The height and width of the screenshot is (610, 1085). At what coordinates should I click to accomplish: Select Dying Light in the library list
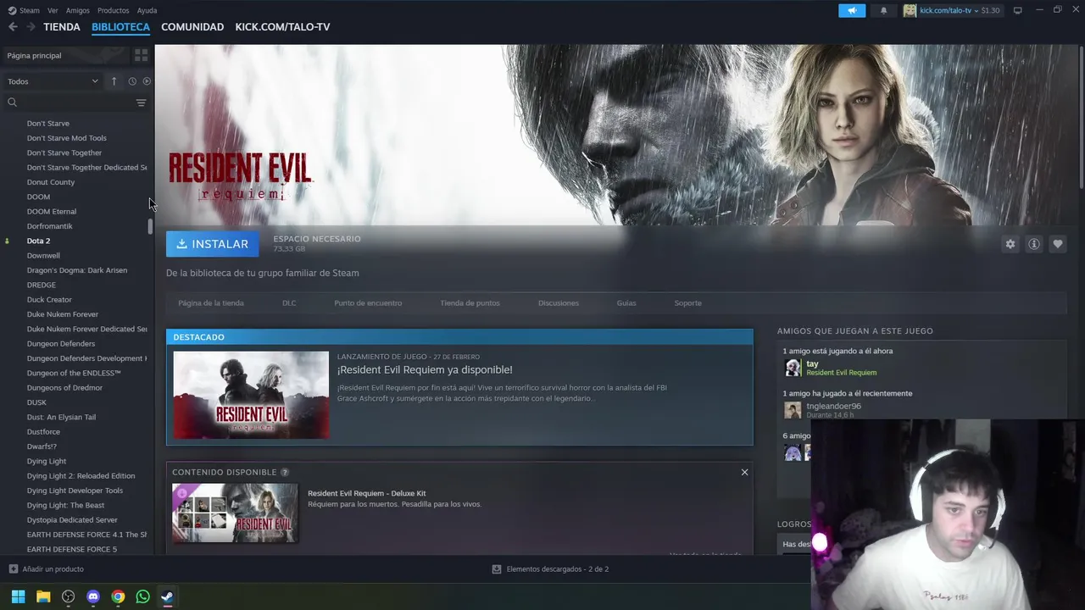[47, 462]
